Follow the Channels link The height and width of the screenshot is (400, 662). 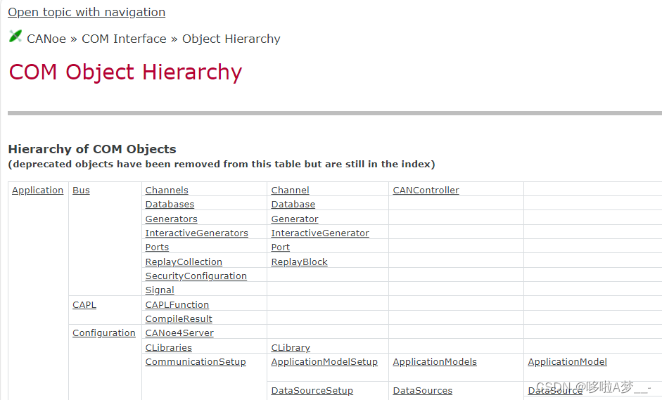coord(167,191)
